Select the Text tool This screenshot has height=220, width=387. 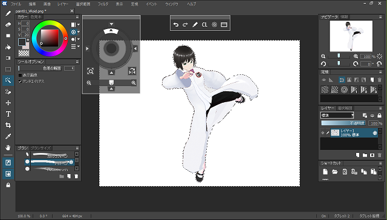[x=8, y=114]
